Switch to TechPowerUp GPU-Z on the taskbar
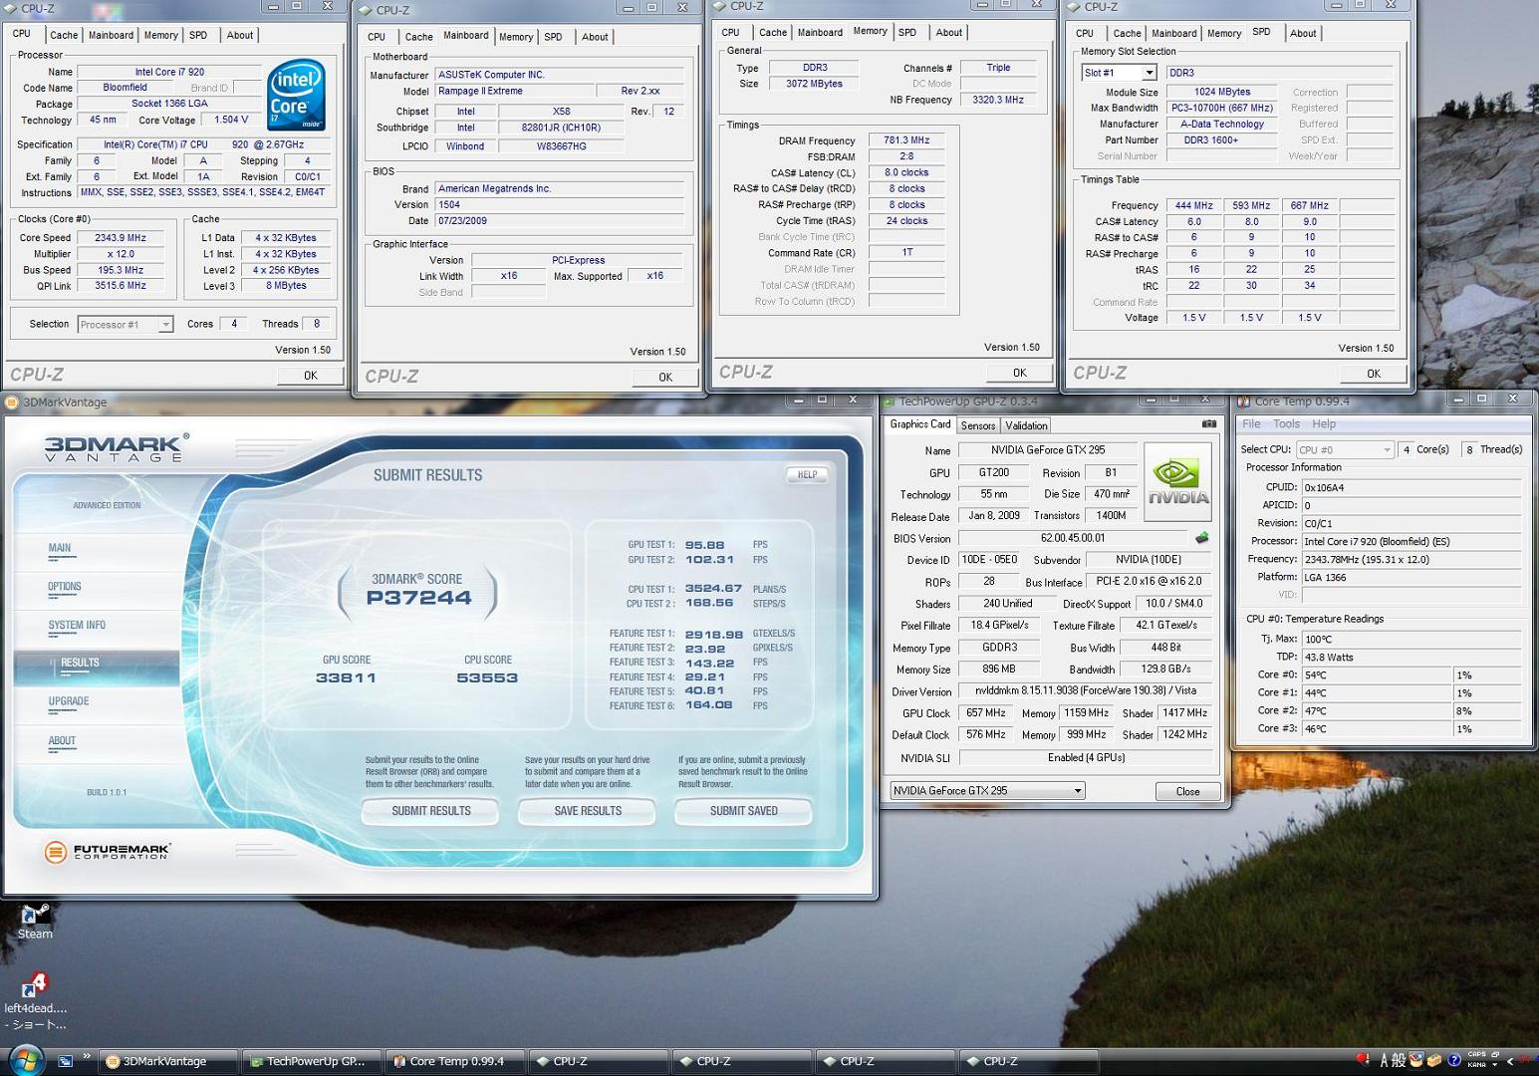The image size is (1539, 1076). coord(313,1061)
